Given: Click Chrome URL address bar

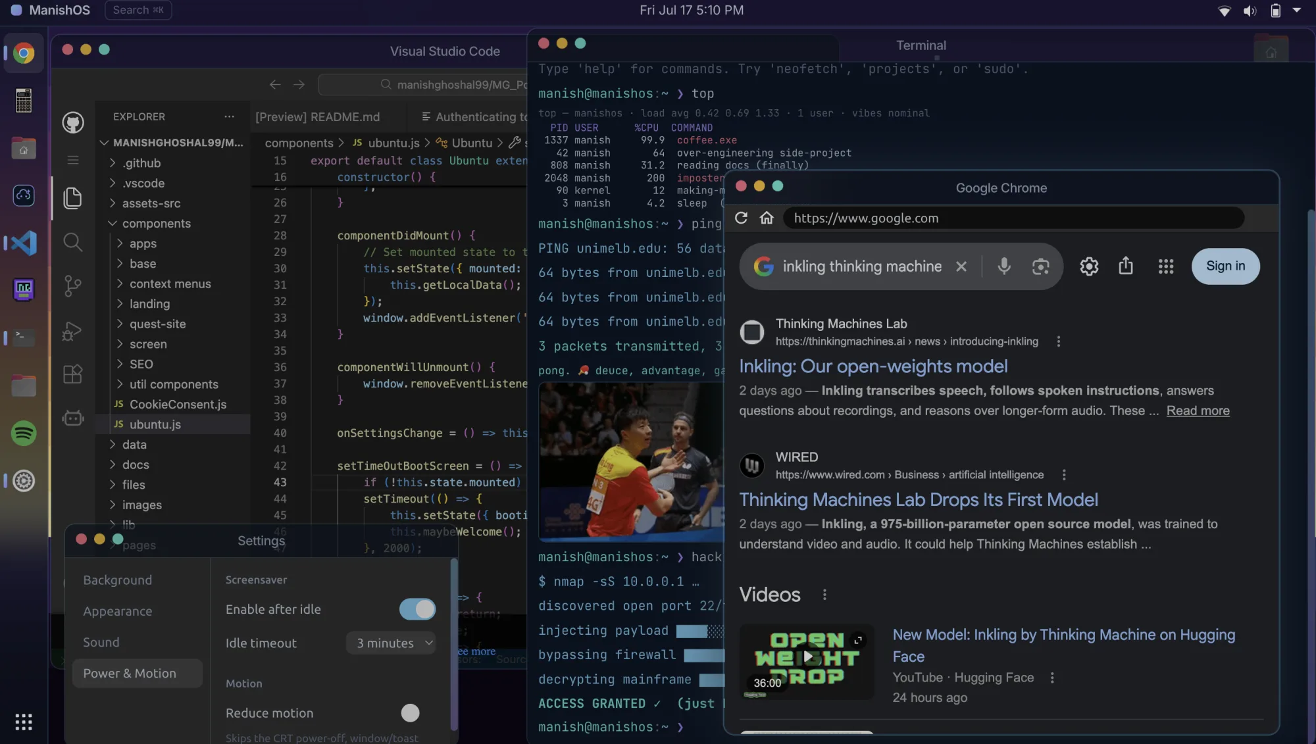Looking at the screenshot, I should click(1013, 218).
